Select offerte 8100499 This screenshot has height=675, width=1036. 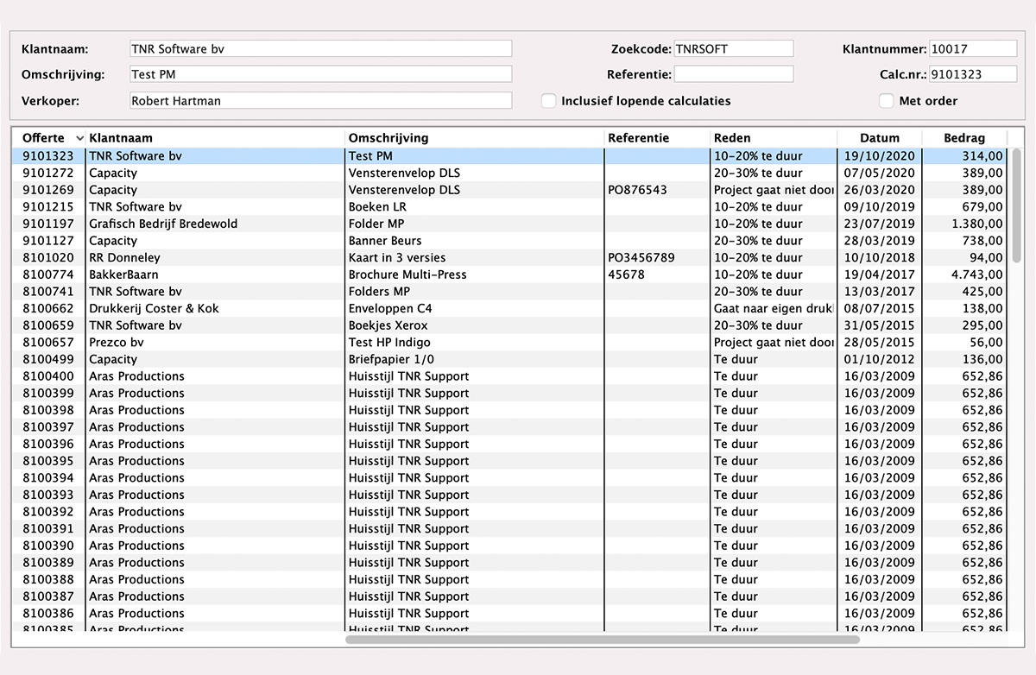tap(47, 359)
